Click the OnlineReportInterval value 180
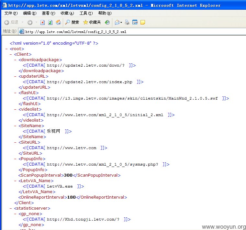Viewport: 246px width, 230px height. (x=72, y=197)
